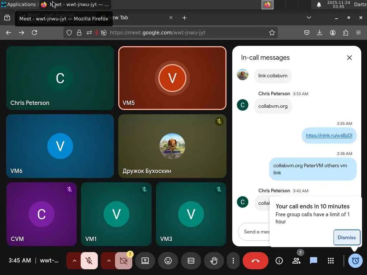
Task: Close the In-call messages panel
Action: pyautogui.click(x=349, y=58)
